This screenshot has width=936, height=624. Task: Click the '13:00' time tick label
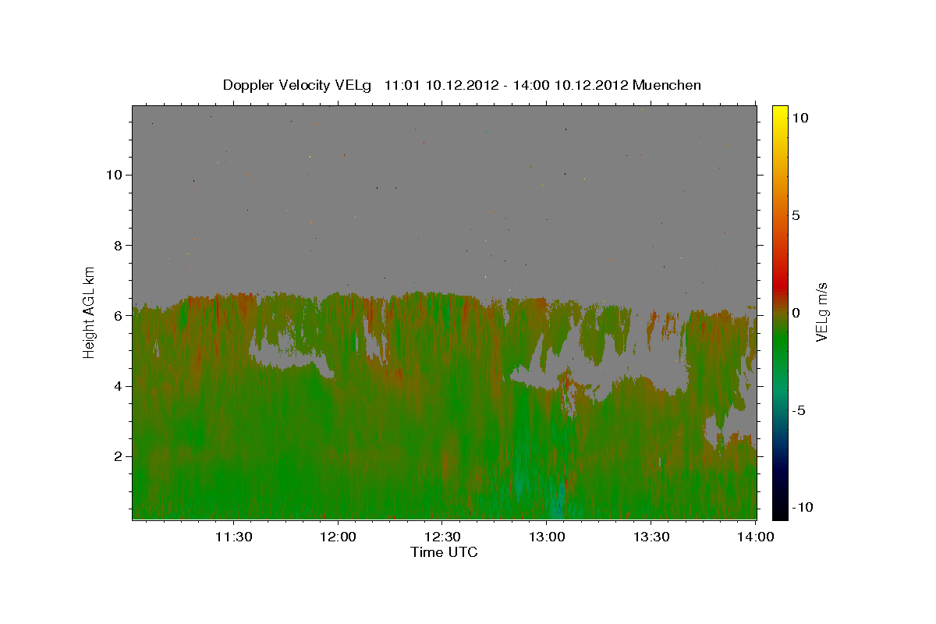547,537
